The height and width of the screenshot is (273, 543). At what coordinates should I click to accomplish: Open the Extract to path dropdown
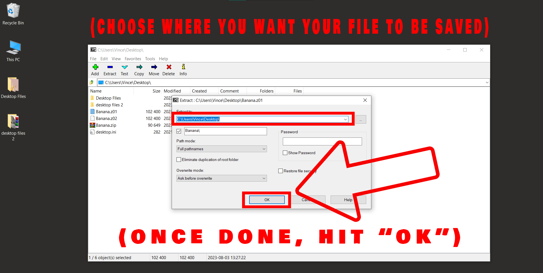tap(345, 119)
